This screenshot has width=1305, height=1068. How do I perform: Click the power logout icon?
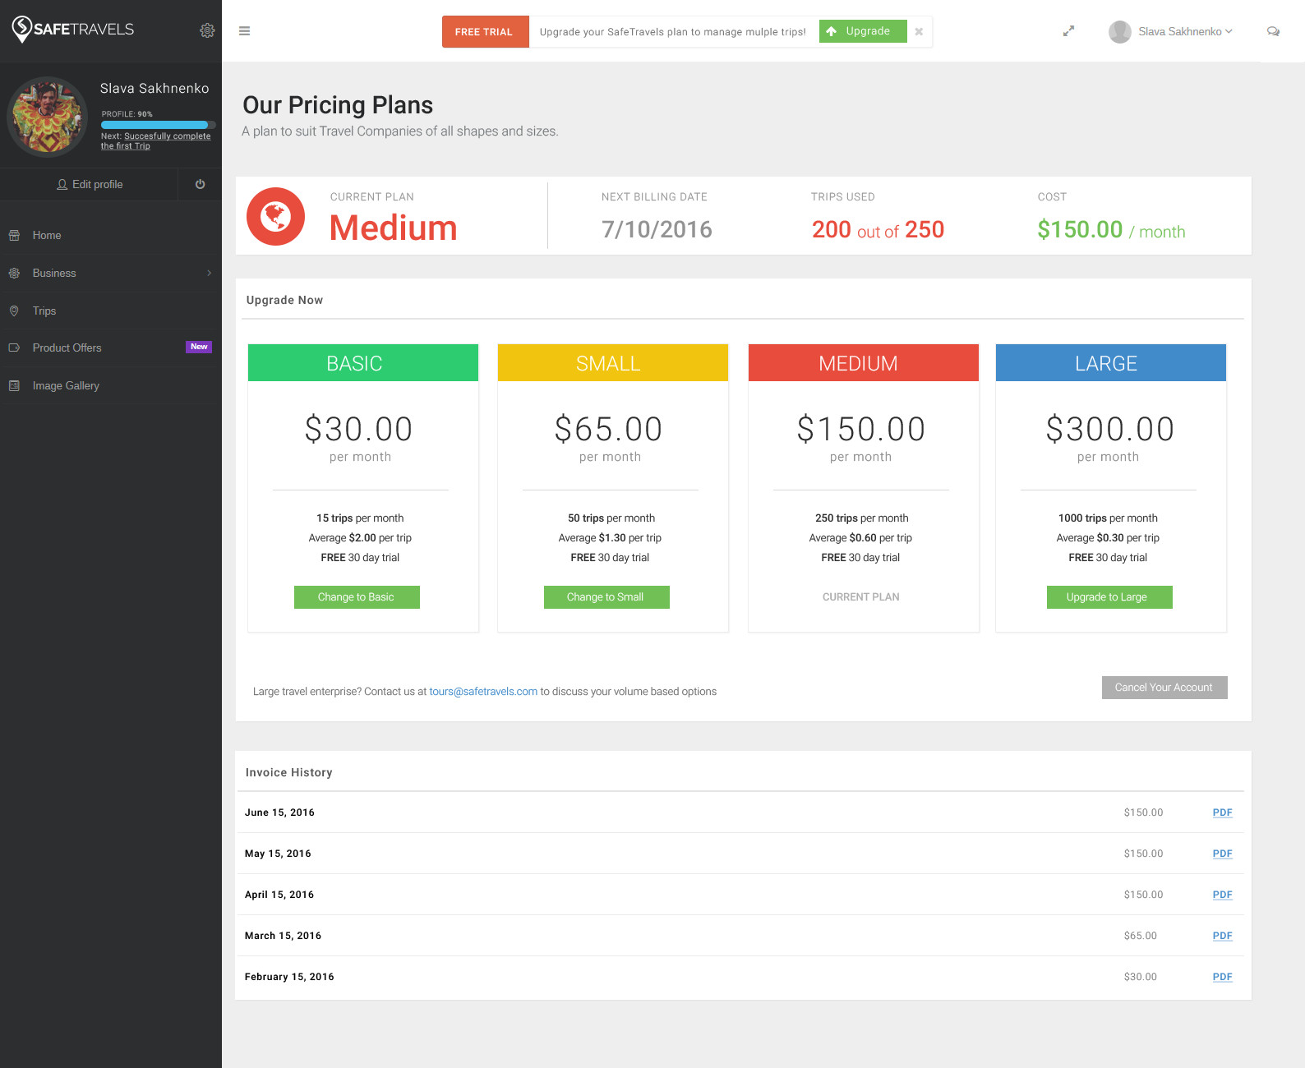(x=200, y=184)
